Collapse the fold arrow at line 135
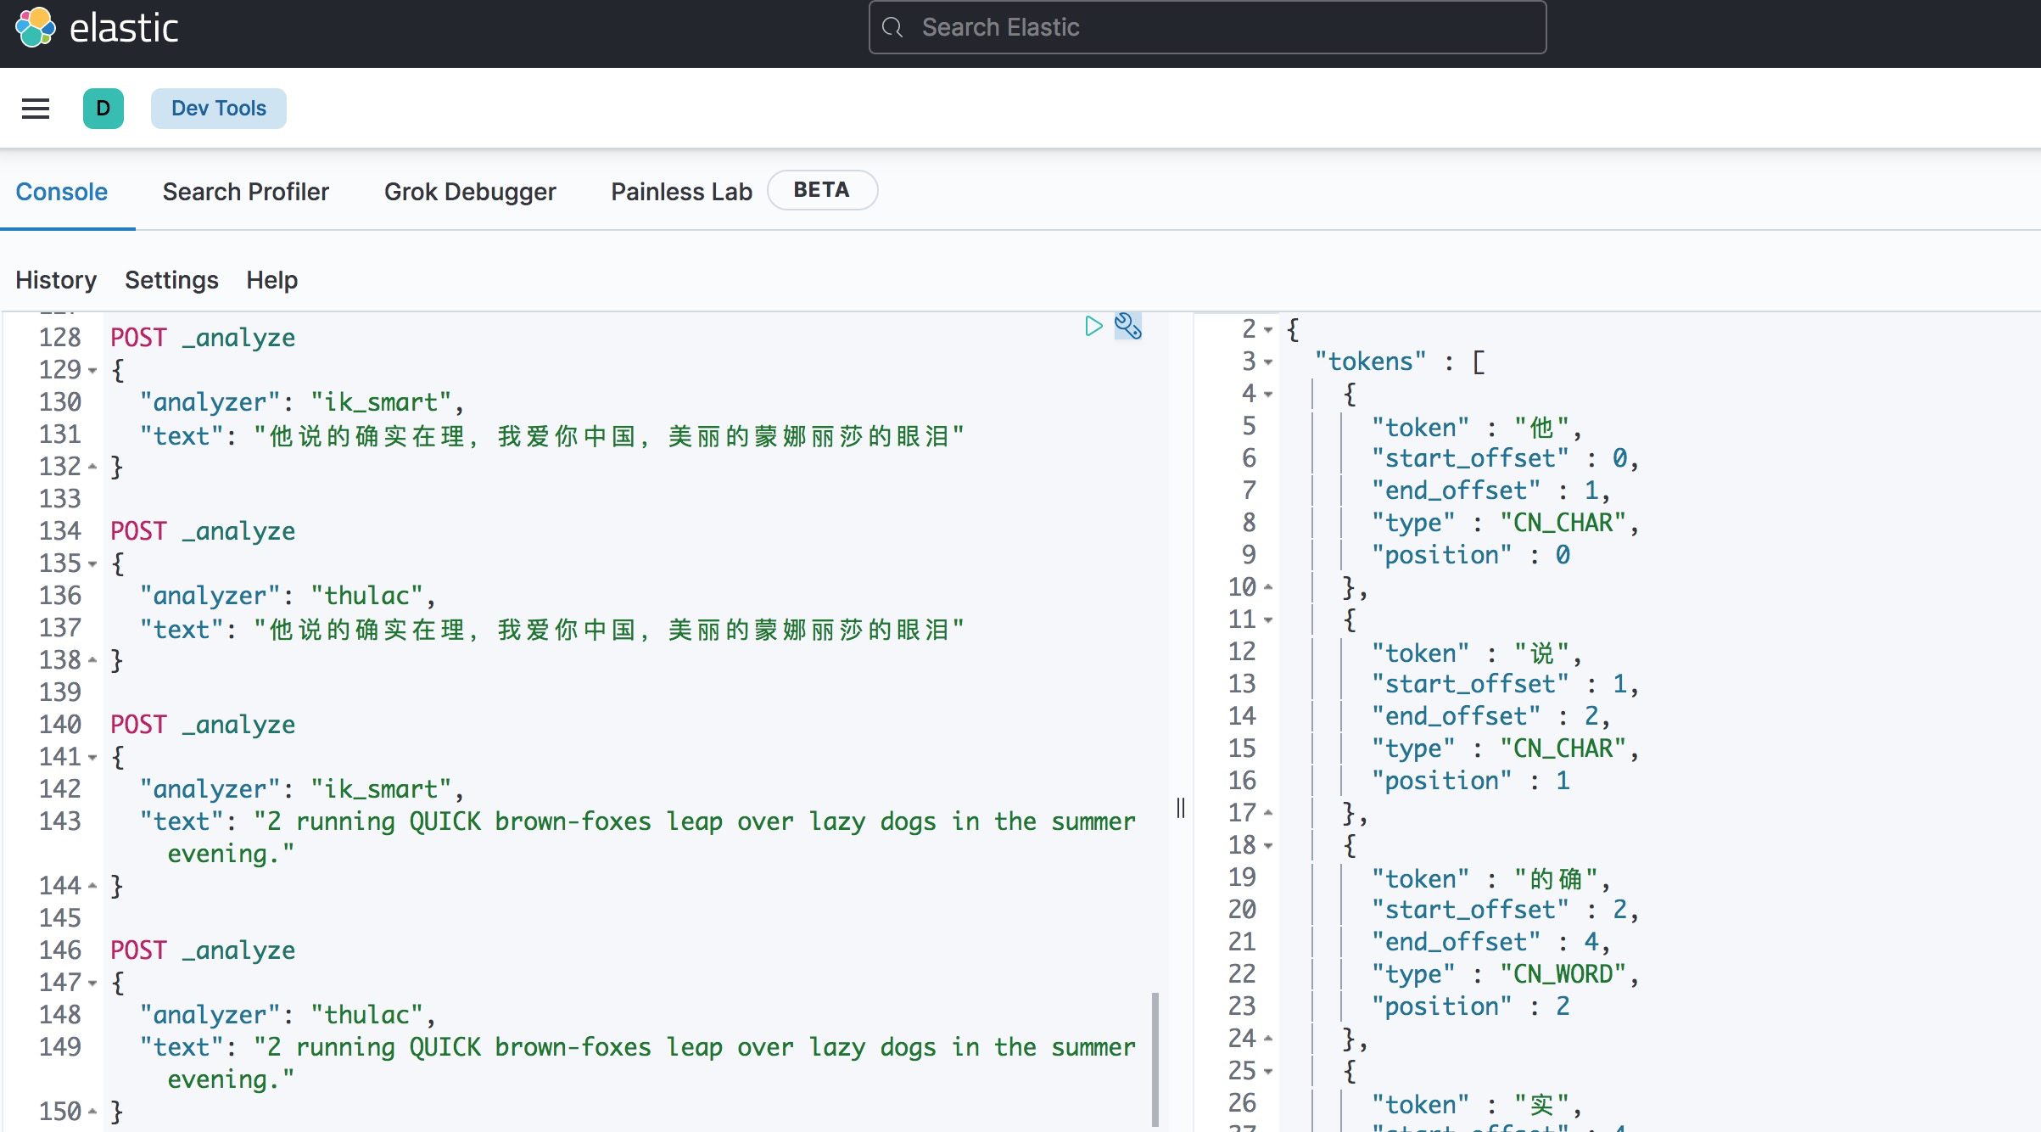Image resolution: width=2041 pixels, height=1132 pixels. click(92, 564)
